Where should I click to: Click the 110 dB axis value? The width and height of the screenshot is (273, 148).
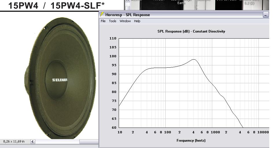[113, 38]
